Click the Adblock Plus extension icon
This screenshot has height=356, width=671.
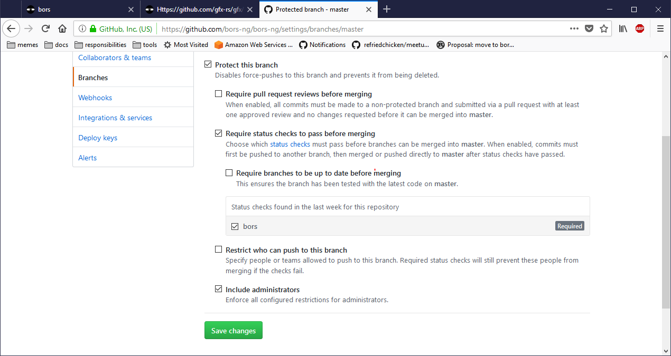pos(640,29)
